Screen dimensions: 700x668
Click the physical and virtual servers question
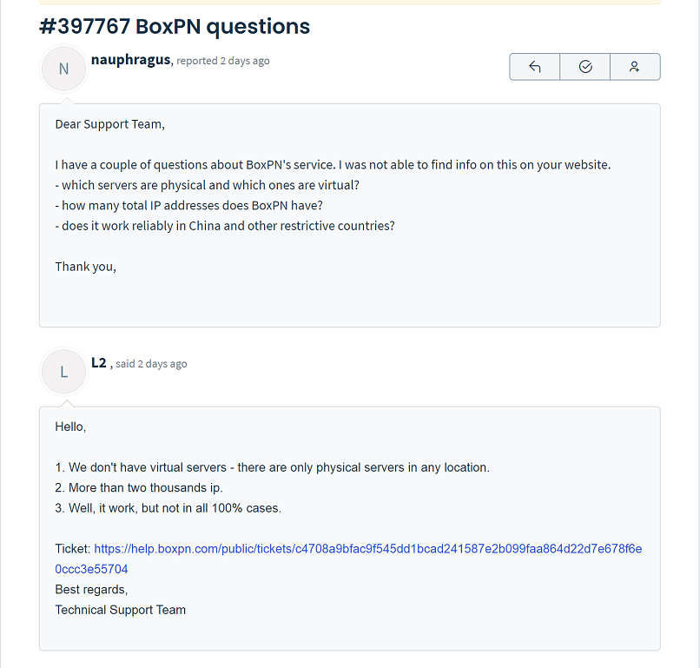click(x=208, y=185)
